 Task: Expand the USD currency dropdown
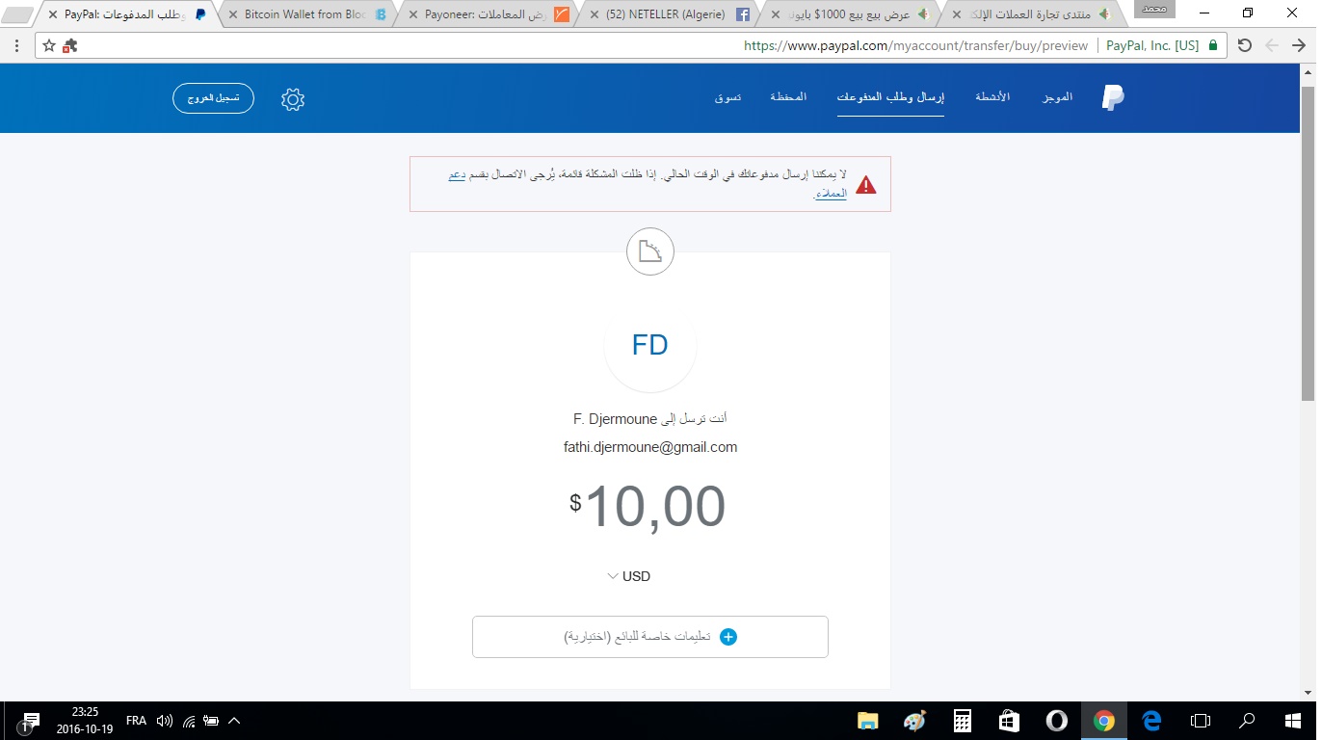tap(629, 576)
